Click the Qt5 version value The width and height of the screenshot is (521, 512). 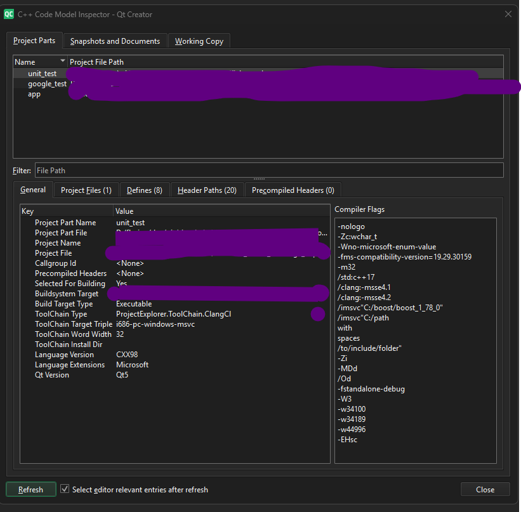coord(122,375)
